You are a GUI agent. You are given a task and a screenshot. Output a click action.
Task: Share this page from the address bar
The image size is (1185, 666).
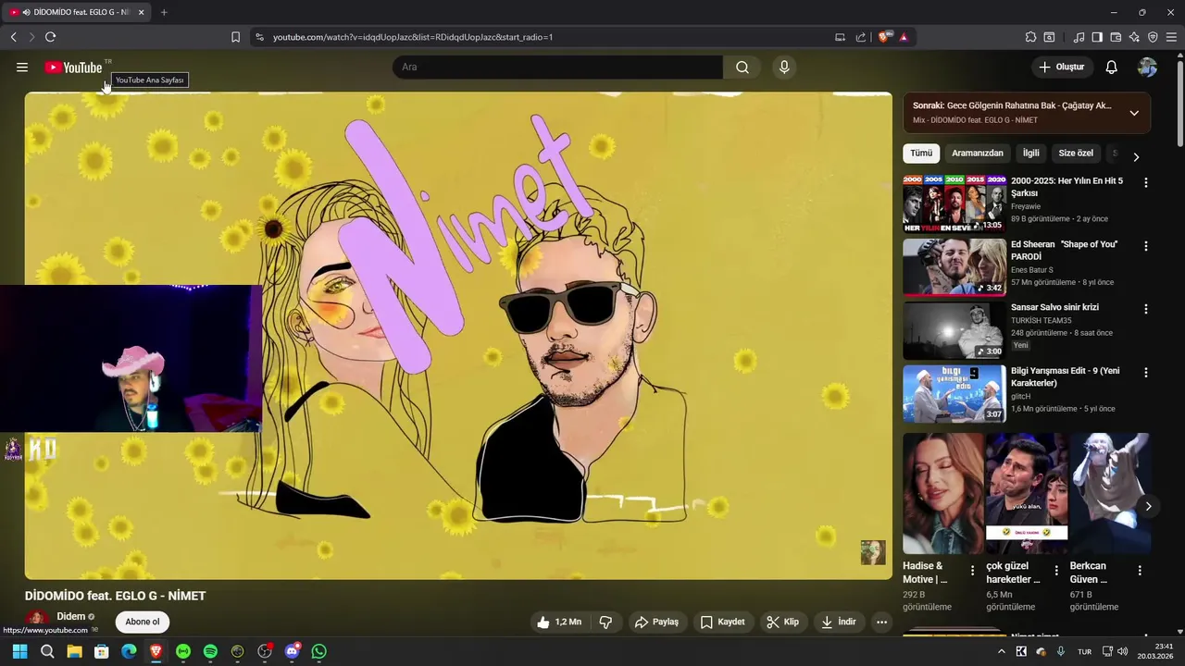pyautogui.click(x=860, y=37)
